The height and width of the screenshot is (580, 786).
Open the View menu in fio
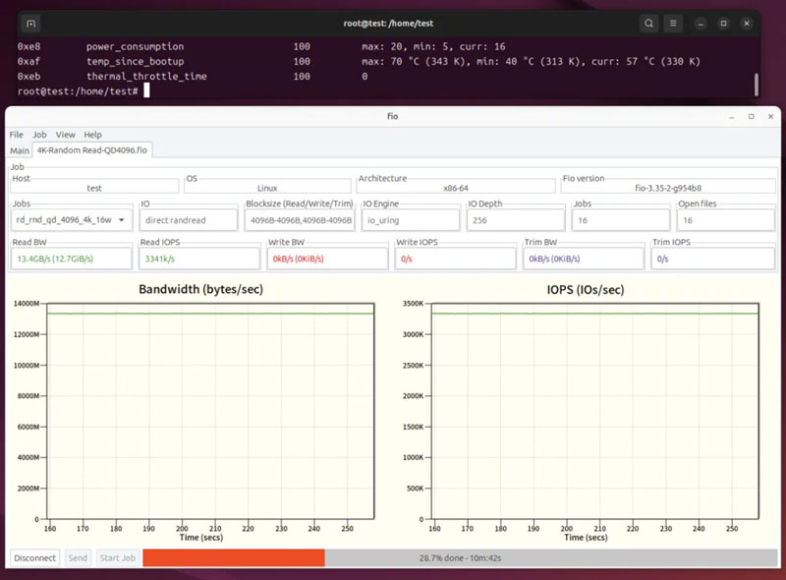65,135
